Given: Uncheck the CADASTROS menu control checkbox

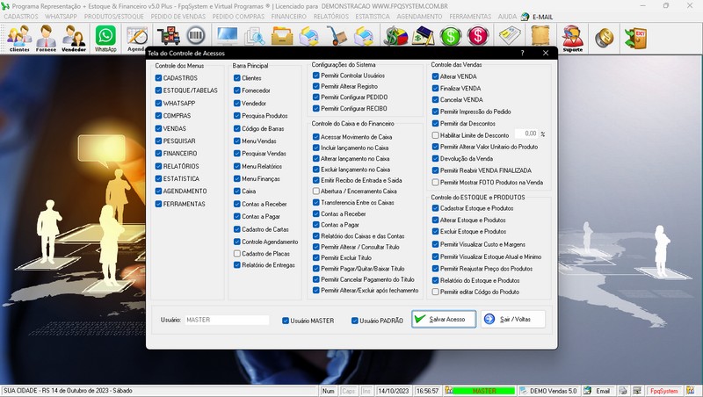Looking at the screenshot, I should (159, 77).
